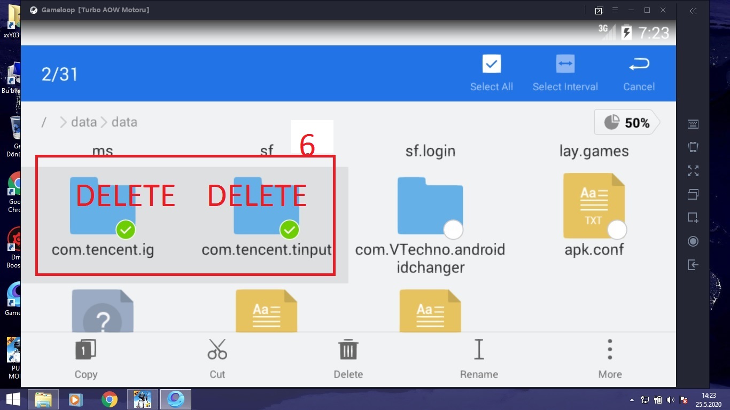Viewport: 730px width, 410px height.
Task: Tap the Select All checkbox icon
Action: [x=492, y=64]
